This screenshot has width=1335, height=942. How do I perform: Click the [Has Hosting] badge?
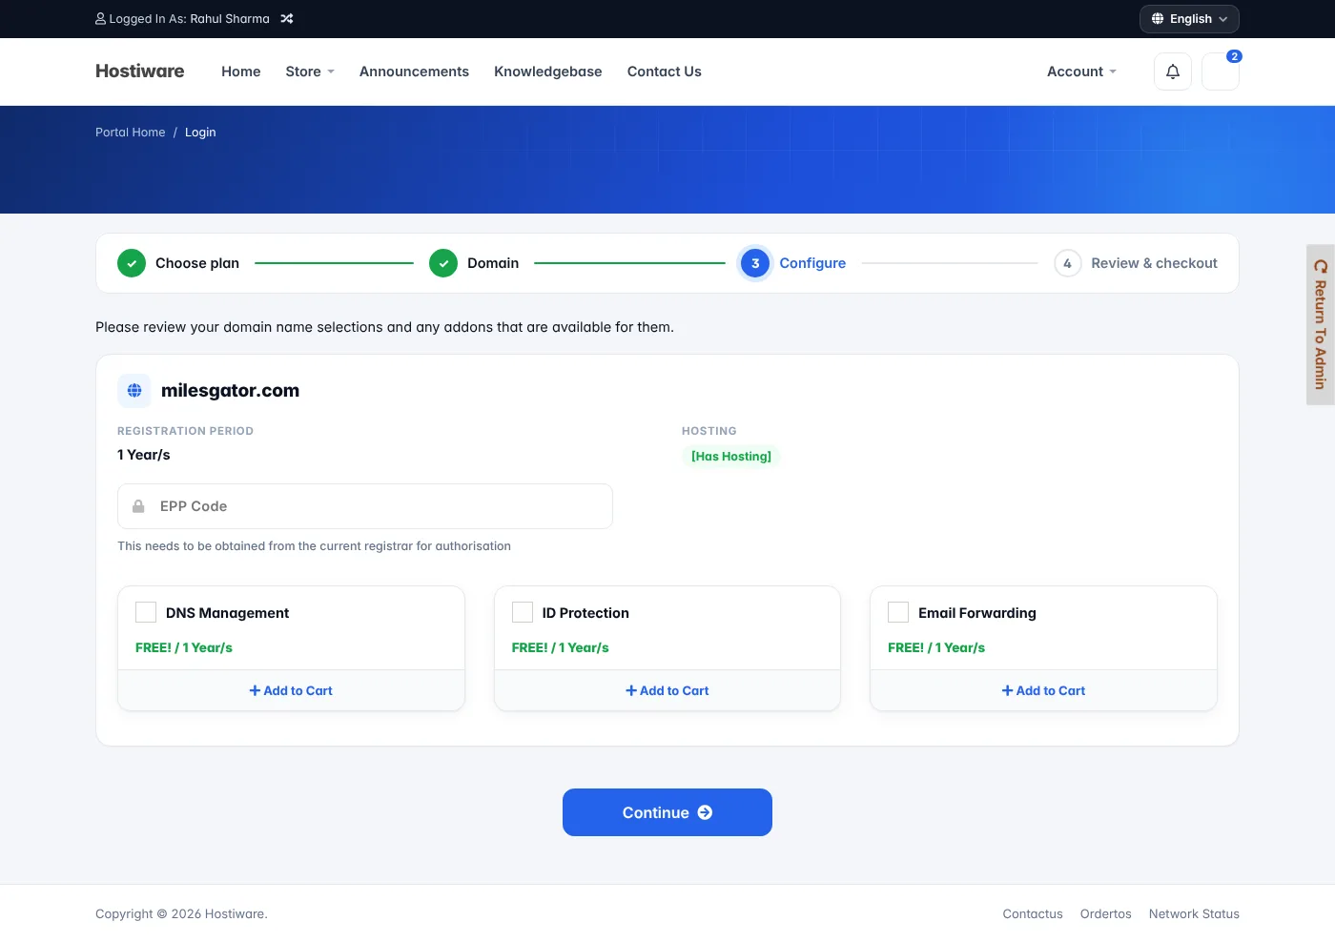(731, 457)
